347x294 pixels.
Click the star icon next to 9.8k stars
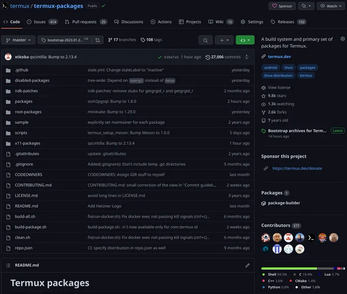pyautogui.click(x=263, y=96)
